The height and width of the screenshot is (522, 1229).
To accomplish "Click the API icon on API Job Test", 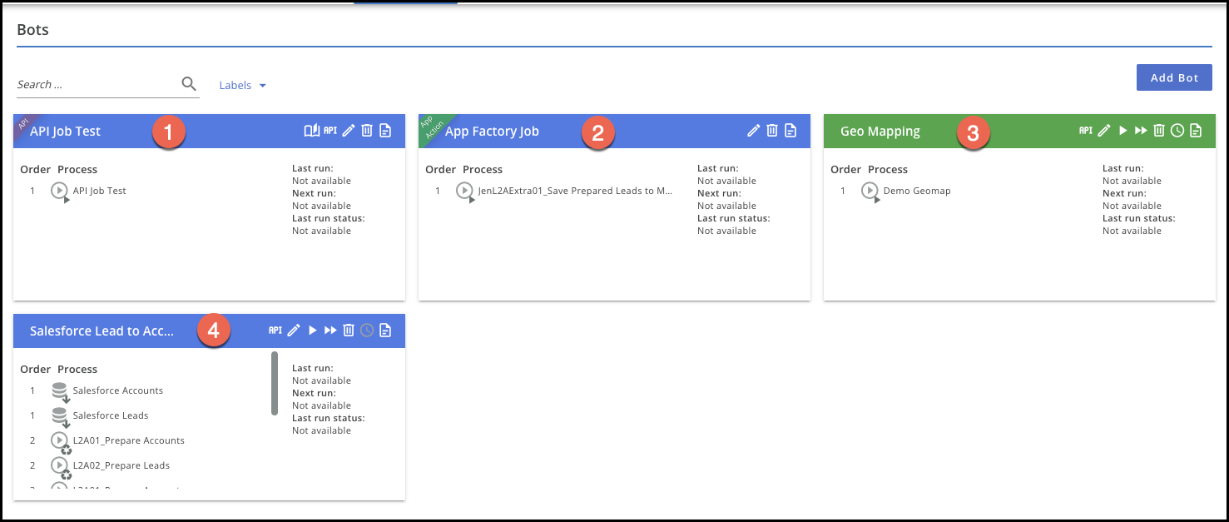I will coord(331,130).
